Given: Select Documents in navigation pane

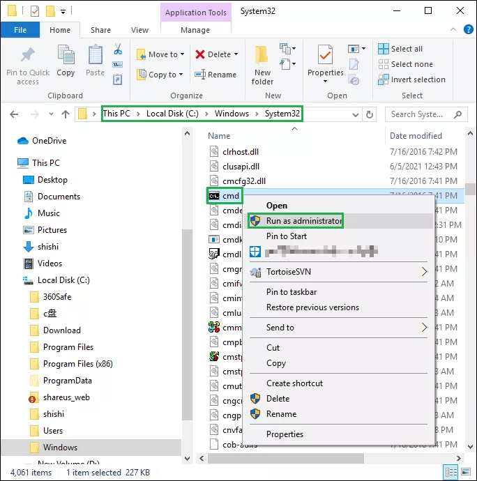Looking at the screenshot, I should pyautogui.click(x=59, y=197).
